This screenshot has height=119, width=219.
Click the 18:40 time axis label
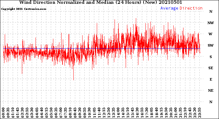tap(156, 113)
